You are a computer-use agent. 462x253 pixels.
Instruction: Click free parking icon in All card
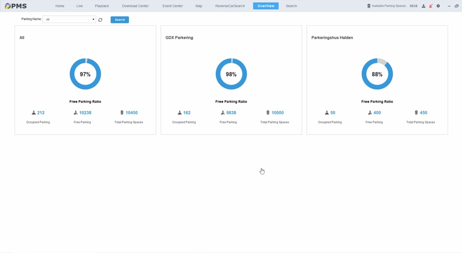(x=76, y=113)
